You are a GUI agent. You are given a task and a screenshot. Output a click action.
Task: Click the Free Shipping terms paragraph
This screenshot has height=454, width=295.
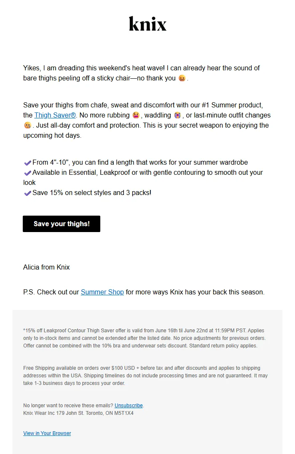coord(145,375)
